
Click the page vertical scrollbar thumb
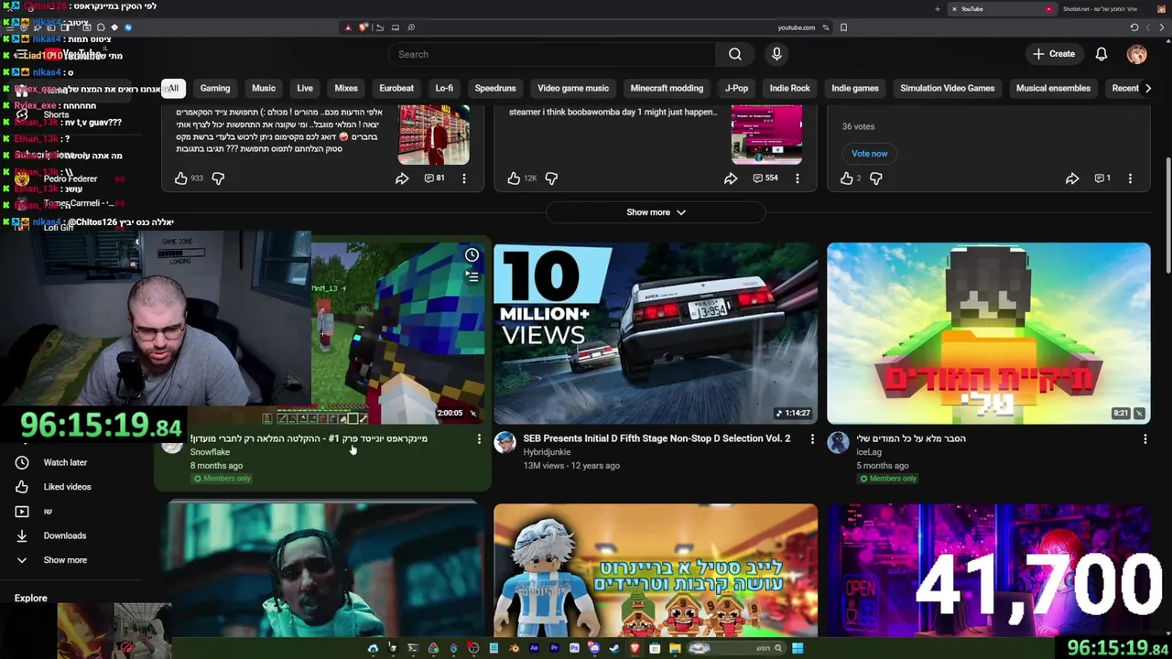tap(1167, 216)
